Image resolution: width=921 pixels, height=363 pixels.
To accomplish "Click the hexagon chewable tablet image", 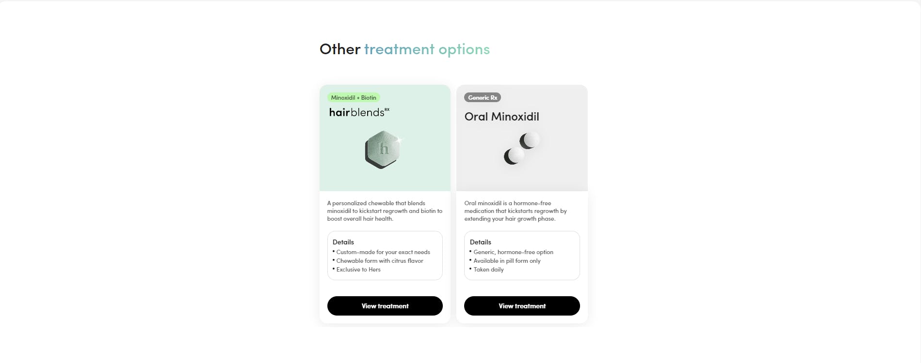I will [383, 150].
